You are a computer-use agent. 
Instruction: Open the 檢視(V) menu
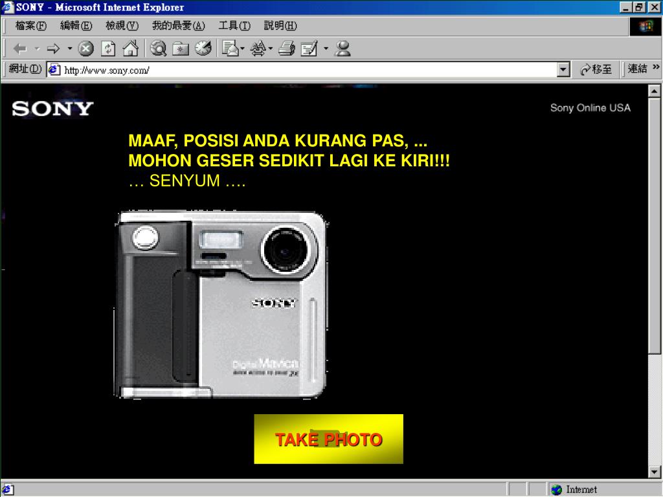[122, 26]
